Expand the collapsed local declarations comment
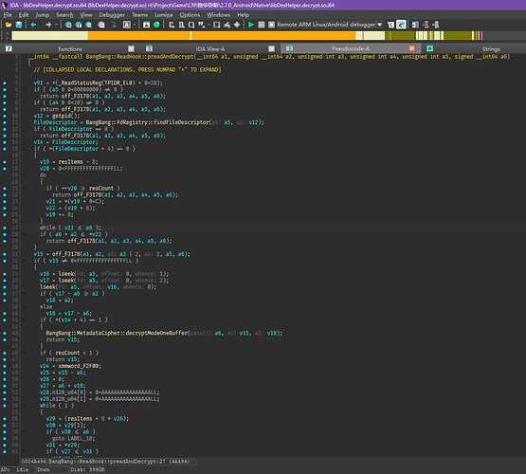The height and width of the screenshot is (474, 526). (128, 70)
